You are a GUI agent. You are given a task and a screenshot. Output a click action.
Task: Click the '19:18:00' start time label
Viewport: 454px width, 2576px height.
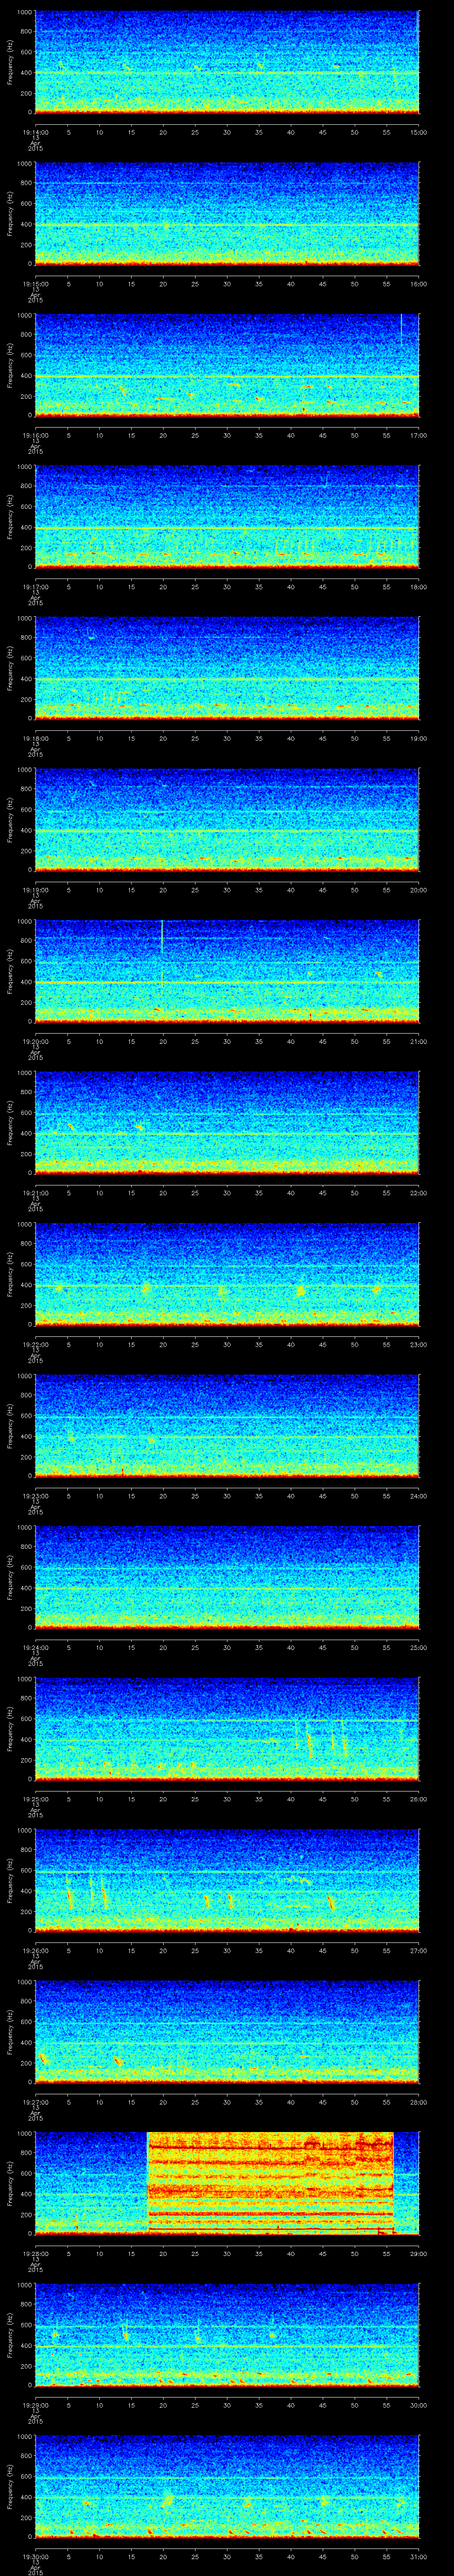click(35, 737)
